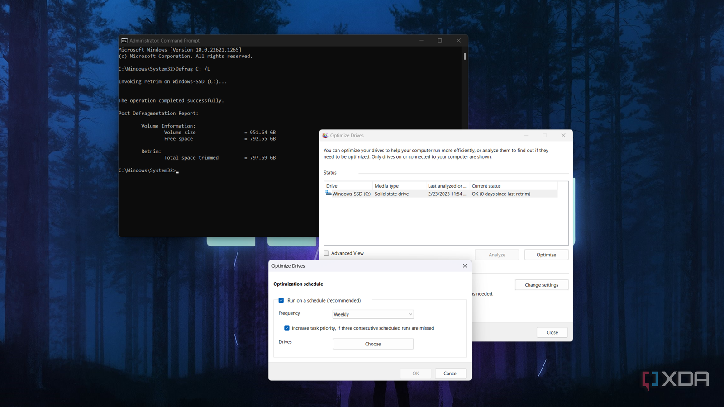This screenshot has width=724, height=407.
Task: Uncheck Run on a schedule (recommended)
Action: click(x=281, y=300)
